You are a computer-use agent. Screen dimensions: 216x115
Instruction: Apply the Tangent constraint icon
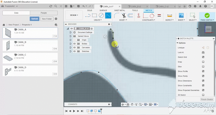pyautogui.click(x=152, y=16)
